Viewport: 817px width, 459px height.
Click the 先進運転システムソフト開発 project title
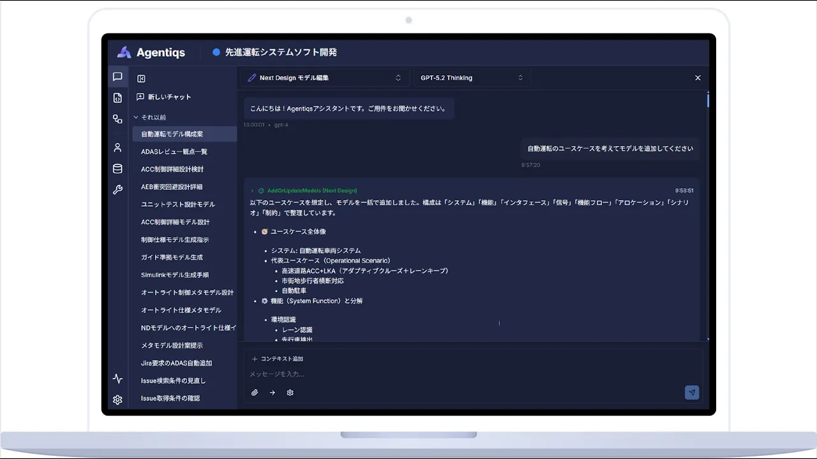click(281, 52)
